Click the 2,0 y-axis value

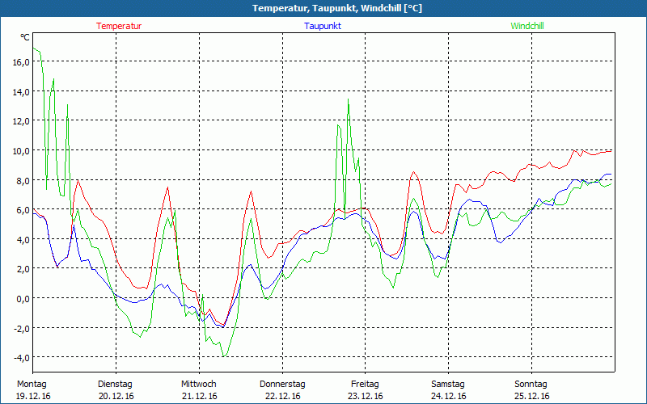pos(23,269)
